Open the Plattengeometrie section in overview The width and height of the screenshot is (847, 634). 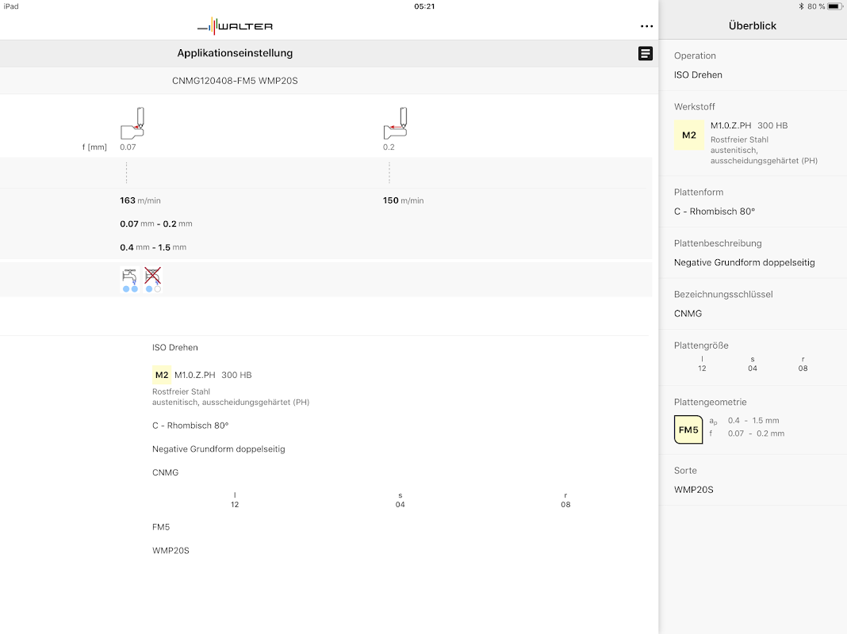[753, 420]
